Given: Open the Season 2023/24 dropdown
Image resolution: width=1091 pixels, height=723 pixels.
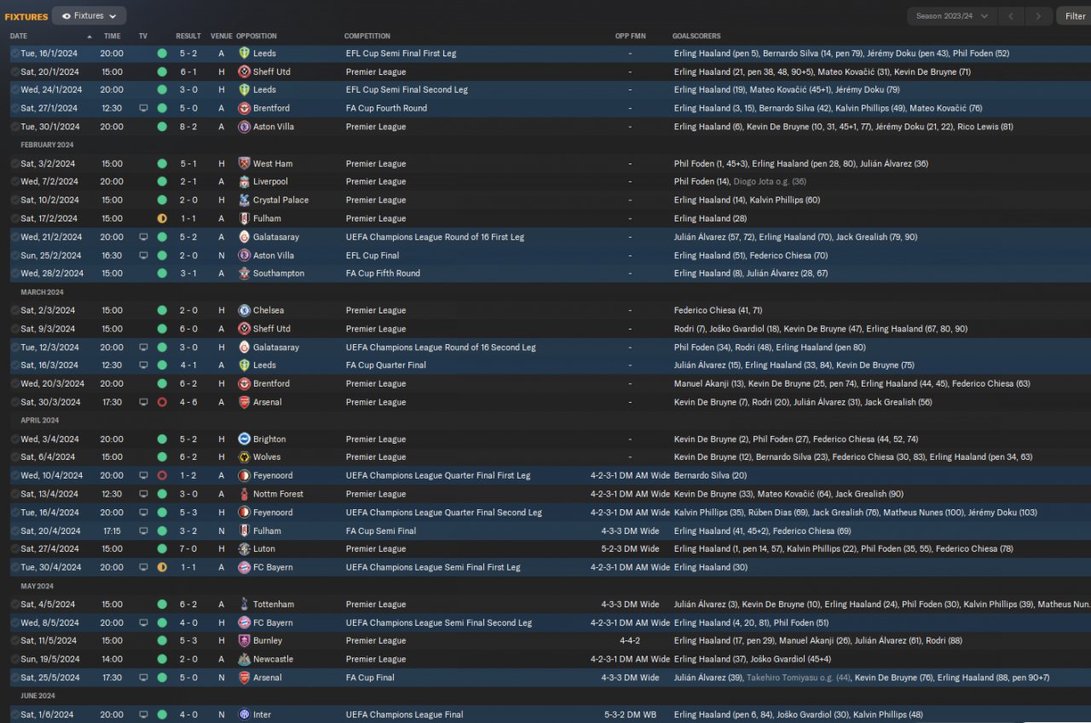Looking at the screenshot, I should point(952,15).
